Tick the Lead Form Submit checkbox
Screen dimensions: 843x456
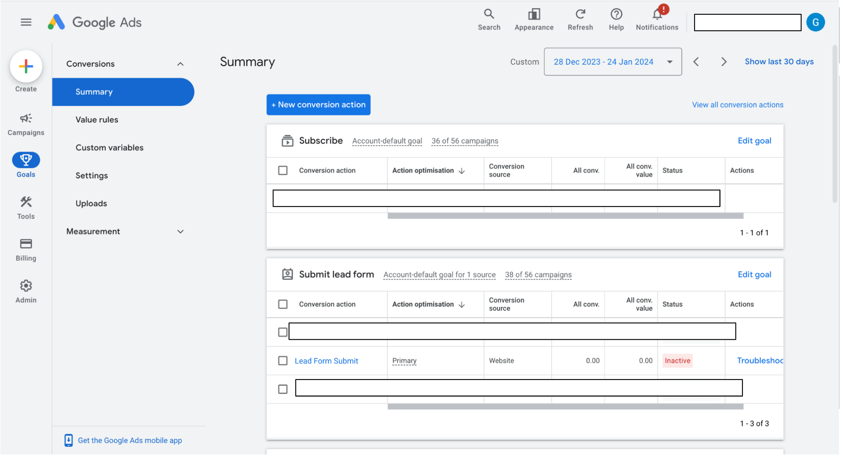point(283,361)
